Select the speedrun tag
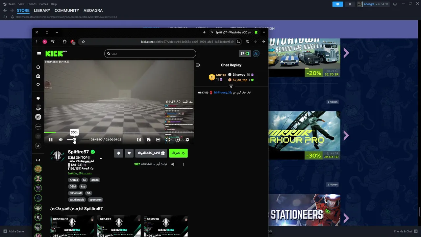 (95, 200)
